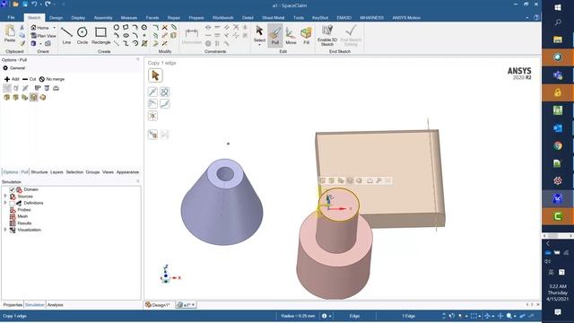Open the File menu
The height and width of the screenshot is (323, 574).
click(11, 18)
